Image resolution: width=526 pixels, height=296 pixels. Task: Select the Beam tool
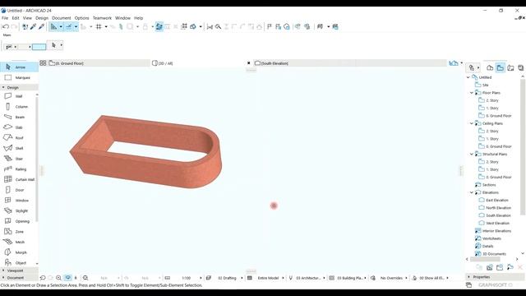pos(18,117)
